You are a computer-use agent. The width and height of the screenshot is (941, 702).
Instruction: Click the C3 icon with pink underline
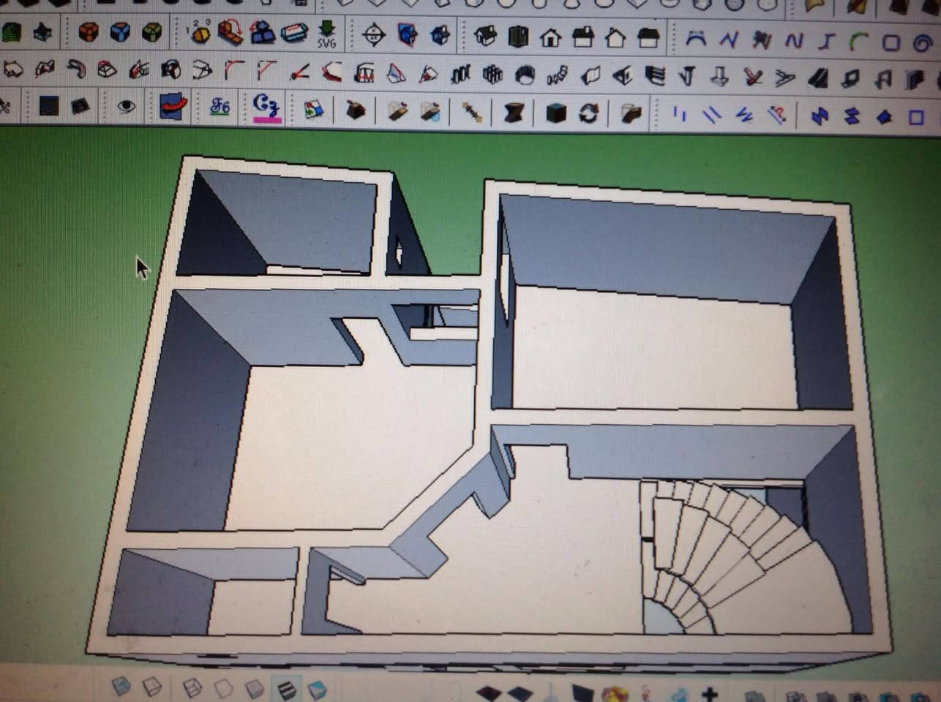pyautogui.click(x=266, y=107)
